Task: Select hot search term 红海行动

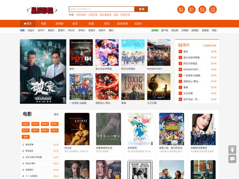Action: click(x=125, y=15)
